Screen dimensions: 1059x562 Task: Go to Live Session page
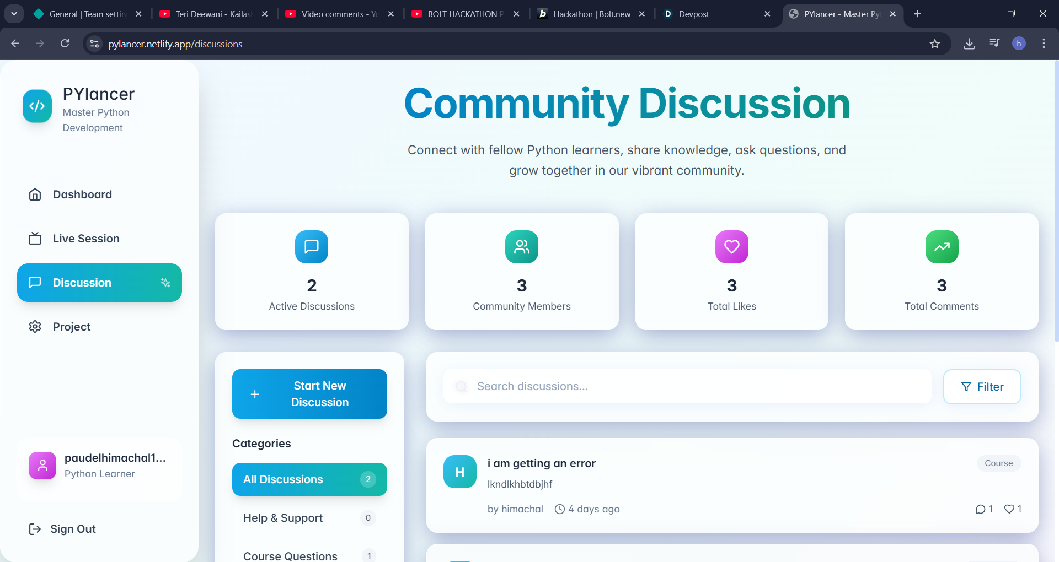click(99, 239)
